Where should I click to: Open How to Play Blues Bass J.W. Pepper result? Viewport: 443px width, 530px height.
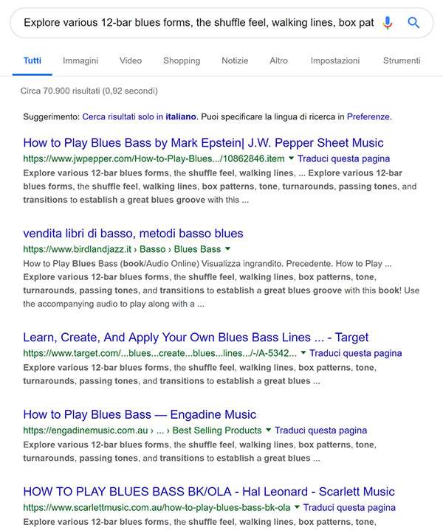203,143
